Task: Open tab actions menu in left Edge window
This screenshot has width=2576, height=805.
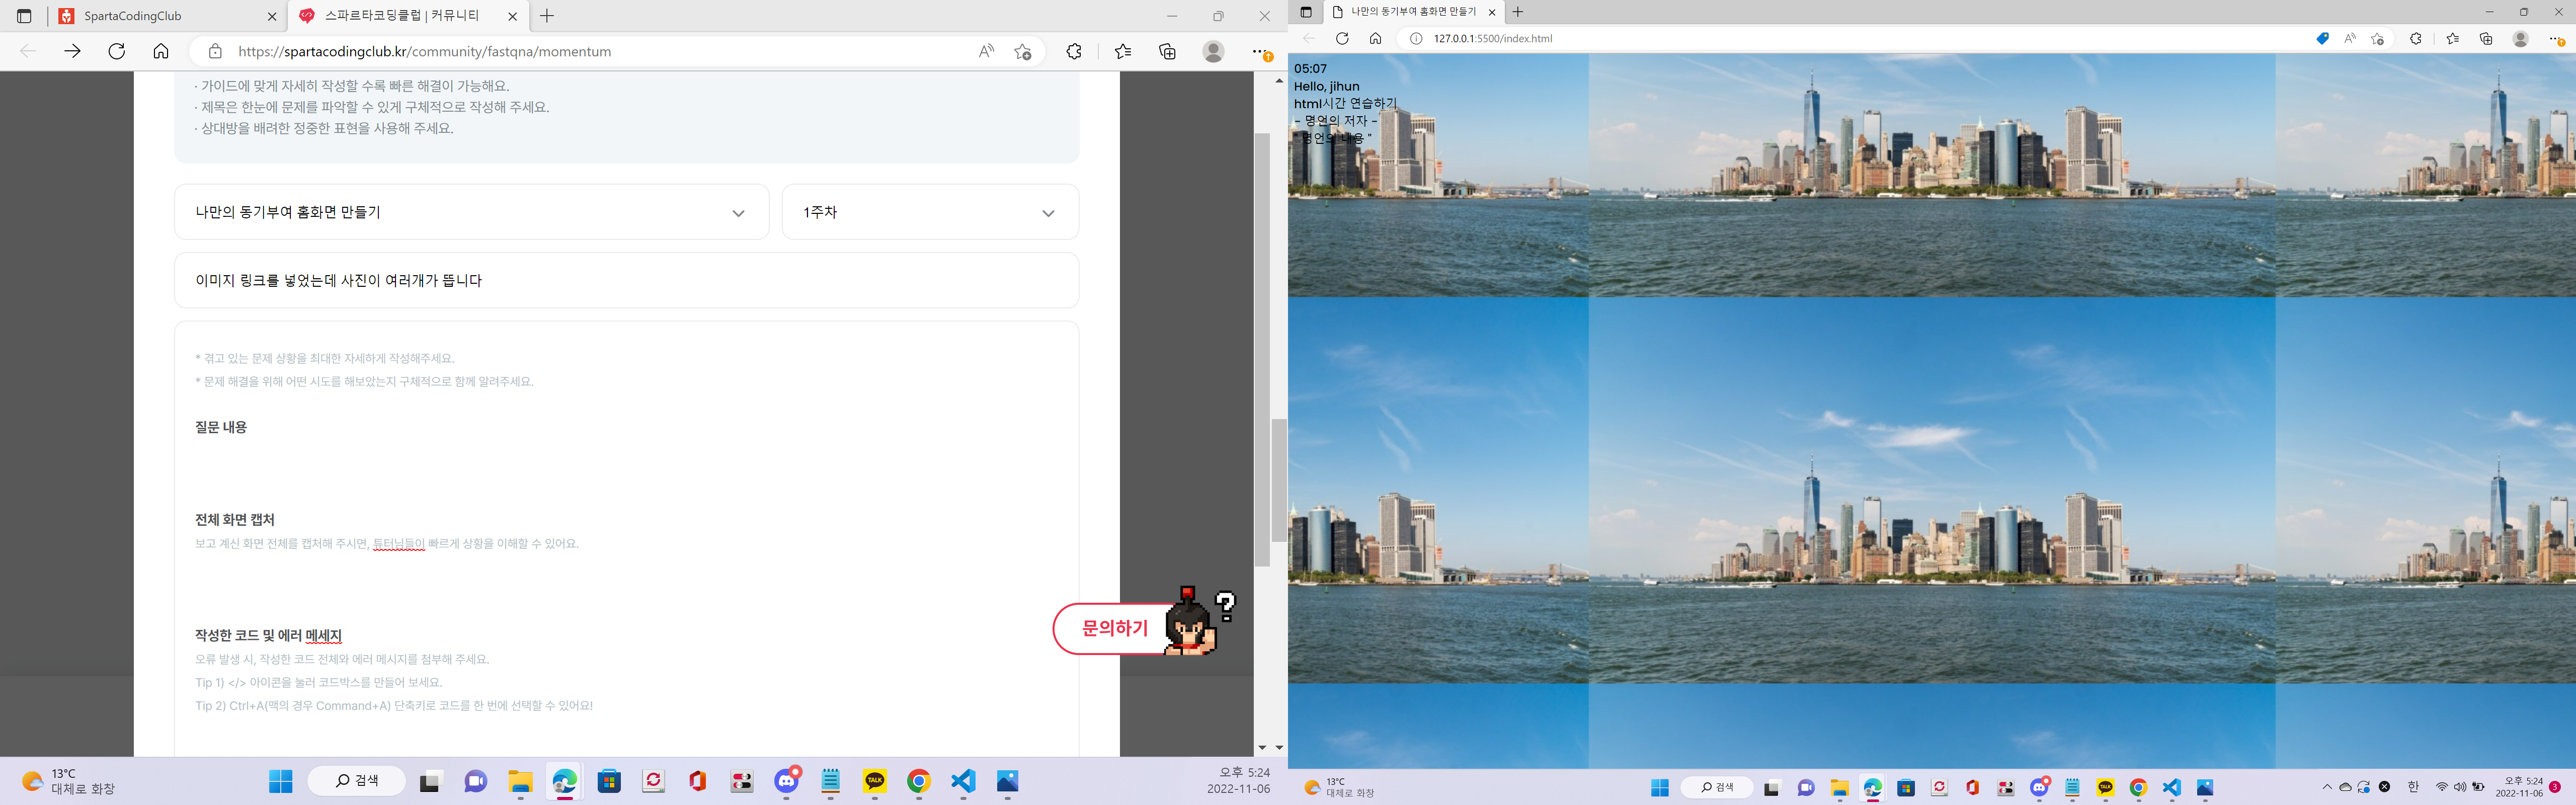Action: (x=24, y=16)
